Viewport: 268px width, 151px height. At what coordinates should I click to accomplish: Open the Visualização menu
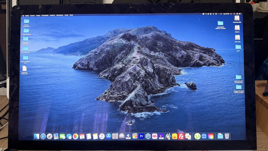click(45, 15)
